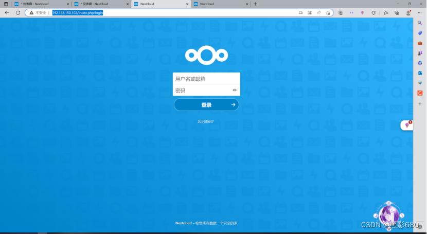Open sidebar settings gear icon
The width and height of the screenshot is (427, 234).
420,227
